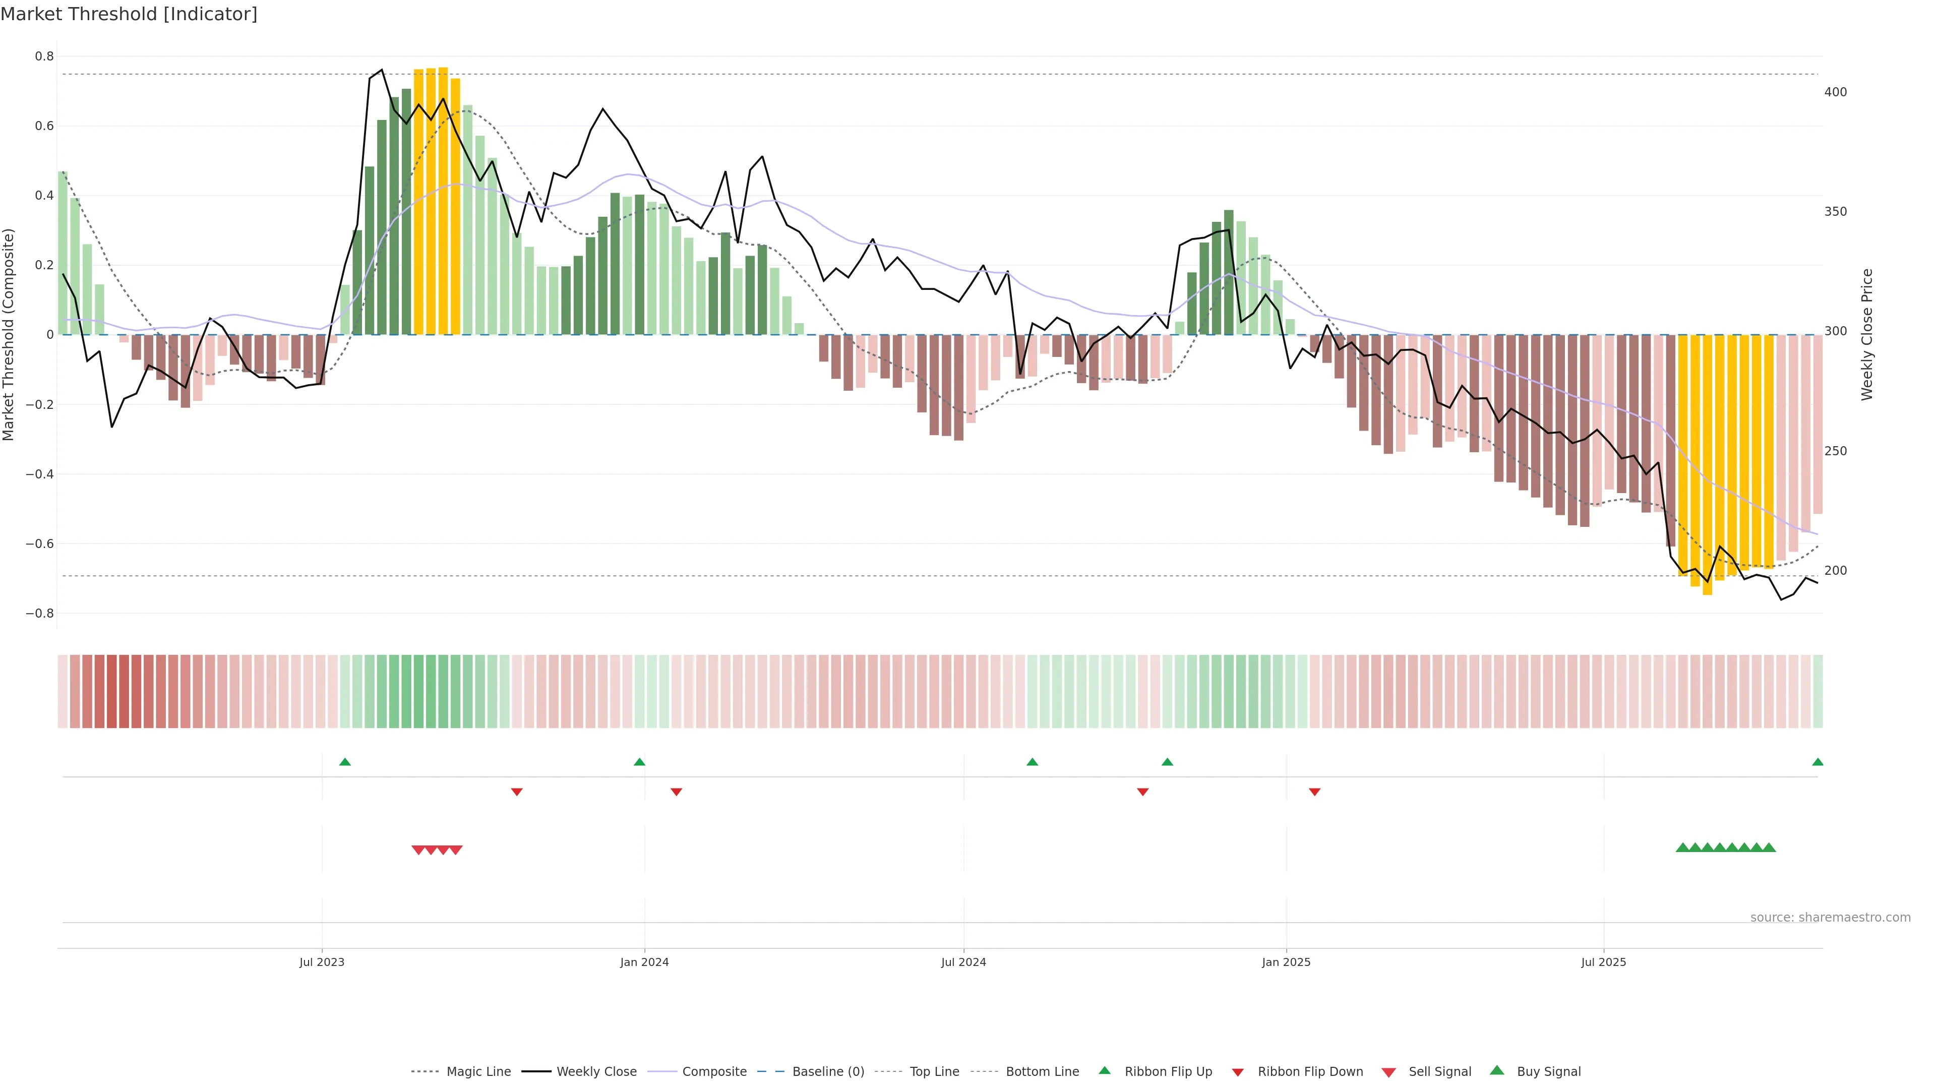The width and height of the screenshot is (1936, 1089).
Task: Click the leftmost red sell signal triangle marker
Action: pos(418,850)
